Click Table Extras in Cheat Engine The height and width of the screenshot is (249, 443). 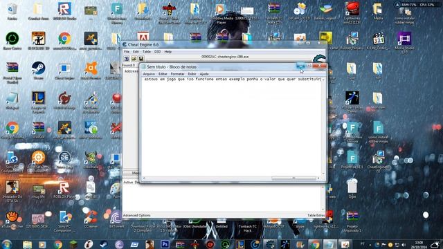click(316, 215)
